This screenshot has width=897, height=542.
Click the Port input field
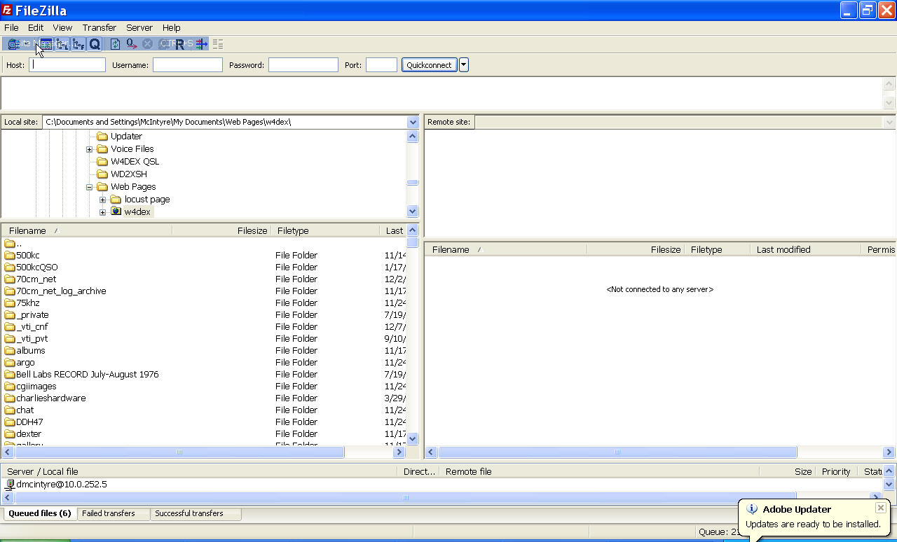pyautogui.click(x=381, y=64)
